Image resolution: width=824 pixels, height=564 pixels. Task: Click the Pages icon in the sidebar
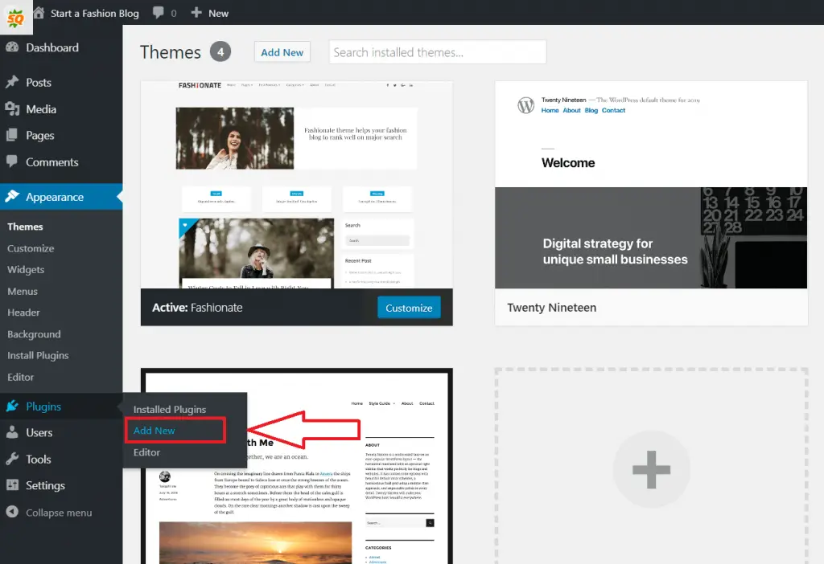14,135
